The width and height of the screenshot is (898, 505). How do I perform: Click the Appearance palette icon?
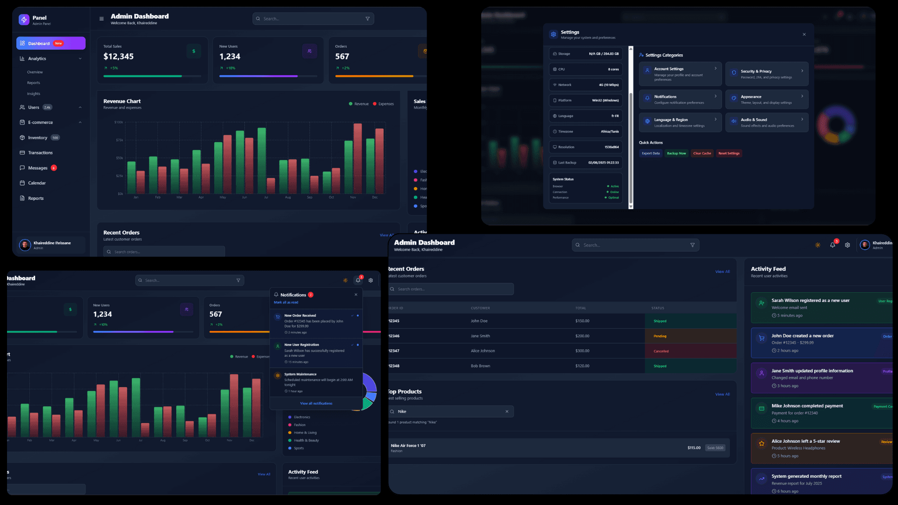(734, 98)
